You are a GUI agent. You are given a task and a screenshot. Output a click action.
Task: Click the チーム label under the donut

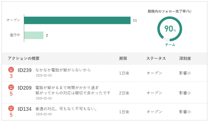coord(170,45)
